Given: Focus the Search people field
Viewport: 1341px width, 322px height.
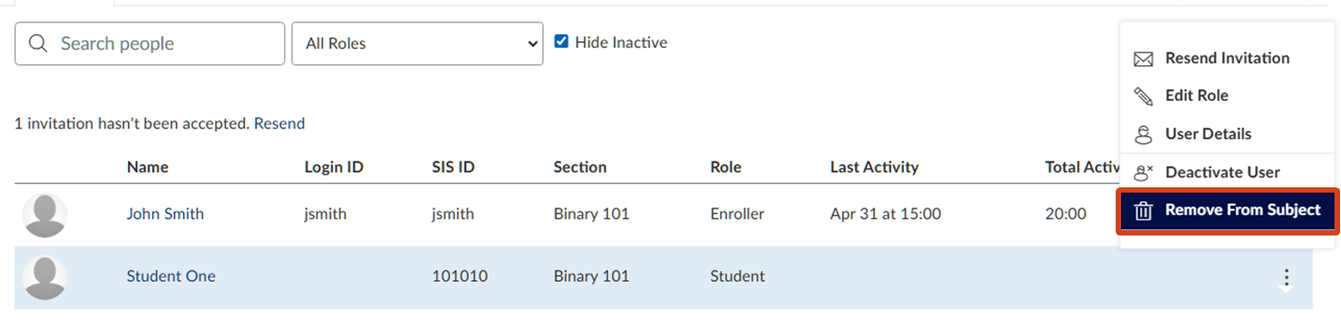Looking at the screenshot, I should 149,44.
